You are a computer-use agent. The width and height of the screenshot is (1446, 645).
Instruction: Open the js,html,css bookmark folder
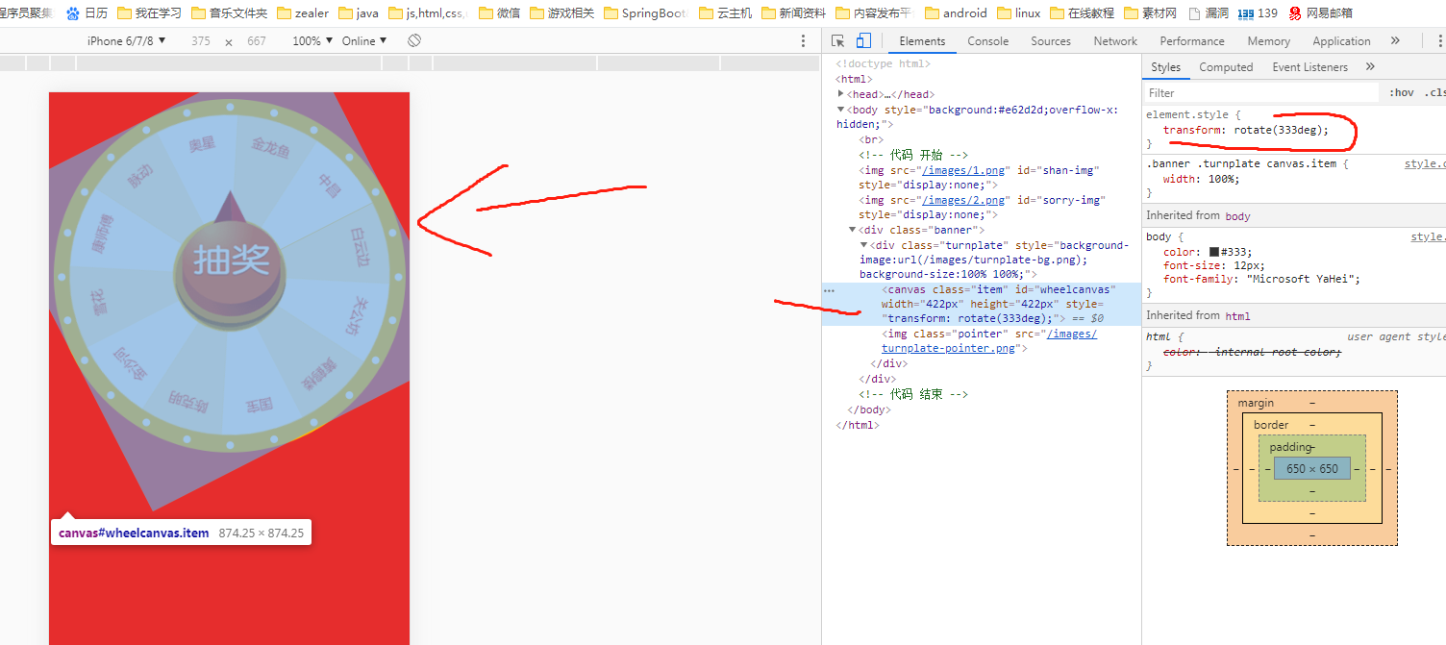[x=428, y=13]
